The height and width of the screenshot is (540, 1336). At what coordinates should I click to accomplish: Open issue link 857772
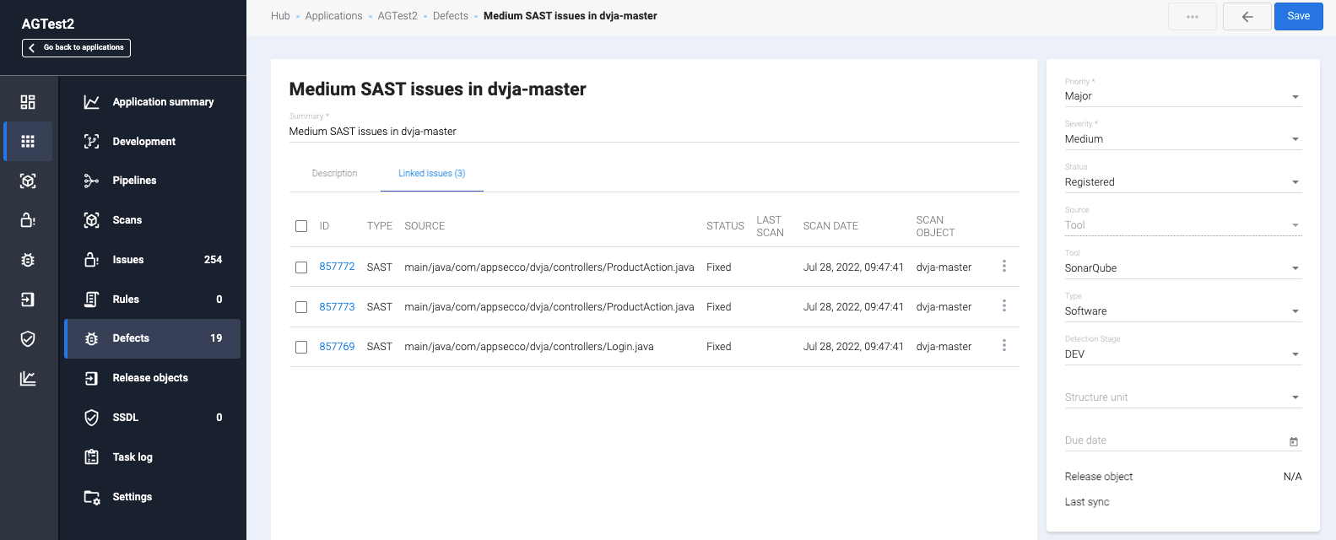pyautogui.click(x=337, y=267)
